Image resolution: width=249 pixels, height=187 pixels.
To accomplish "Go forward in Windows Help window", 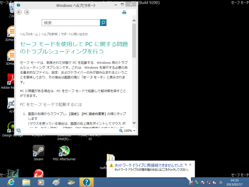I will point(26,12).
